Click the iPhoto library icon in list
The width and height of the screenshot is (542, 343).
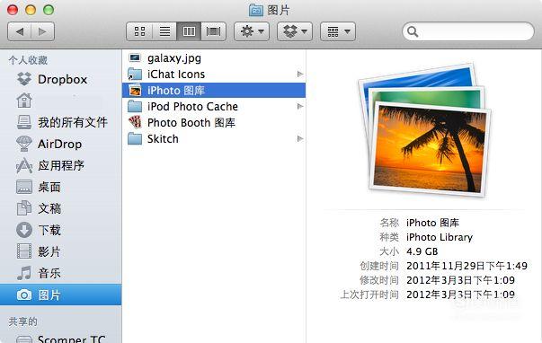click(135, 90)
